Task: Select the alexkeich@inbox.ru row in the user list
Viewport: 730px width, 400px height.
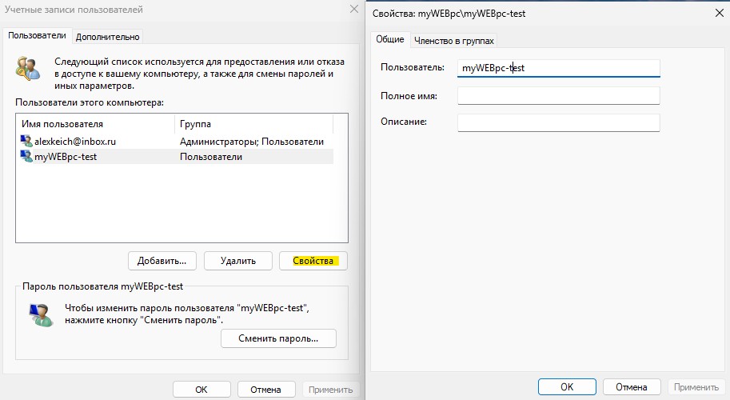Action: click(x=177, y=141)
